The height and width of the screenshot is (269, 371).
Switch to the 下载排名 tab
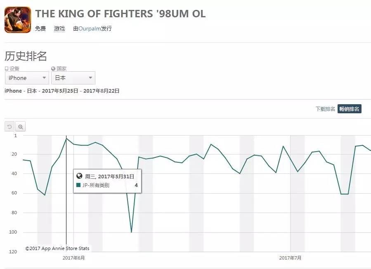click(325, 109)
